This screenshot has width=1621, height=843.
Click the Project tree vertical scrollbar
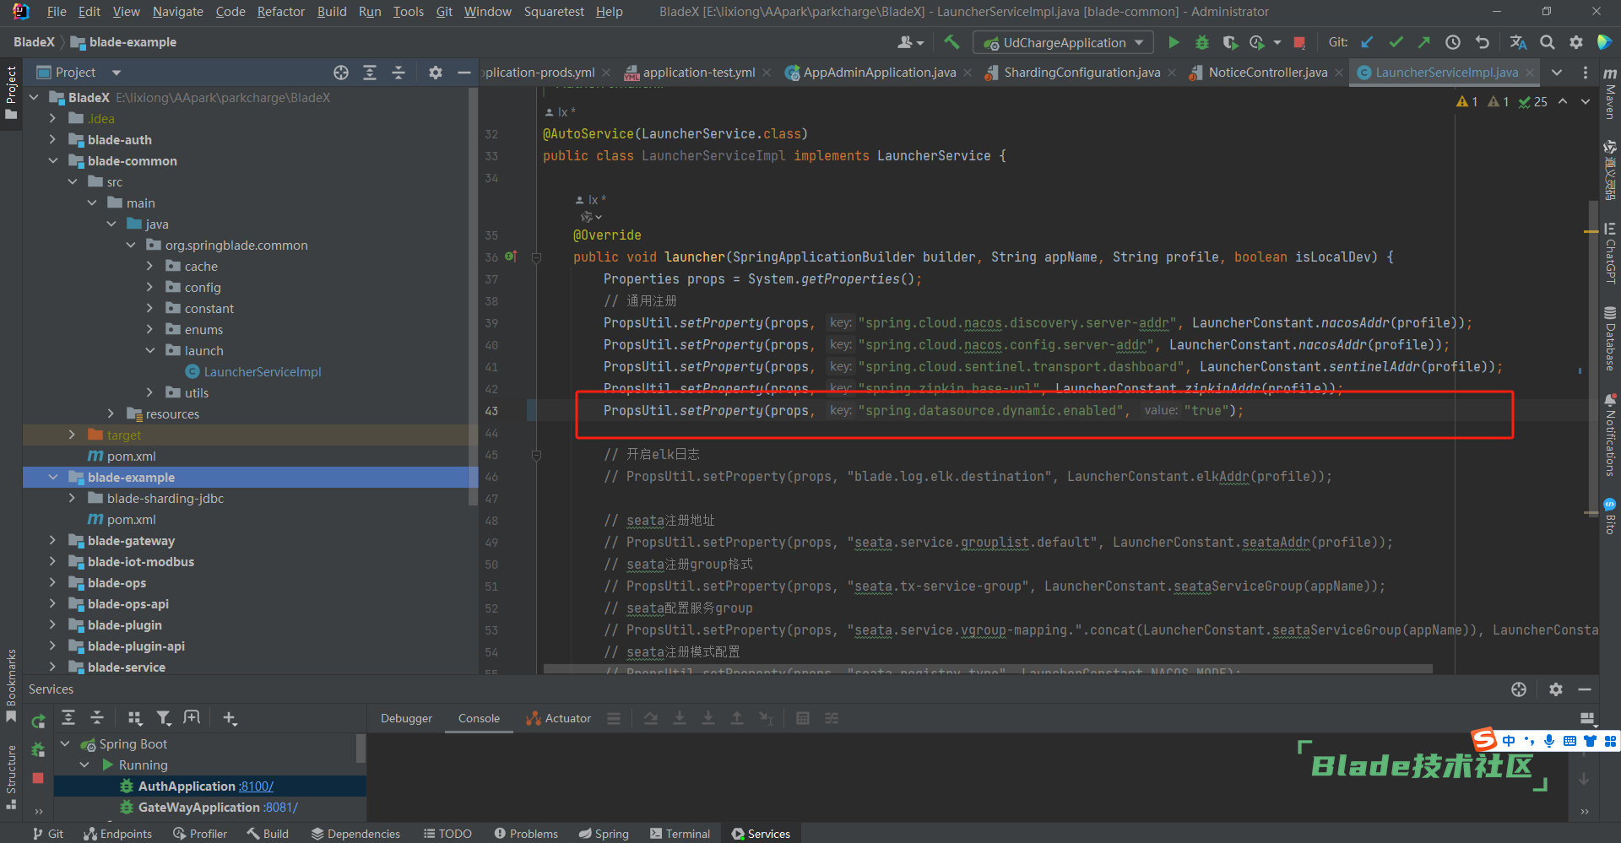pyautogui.click(x=473, y=295)
